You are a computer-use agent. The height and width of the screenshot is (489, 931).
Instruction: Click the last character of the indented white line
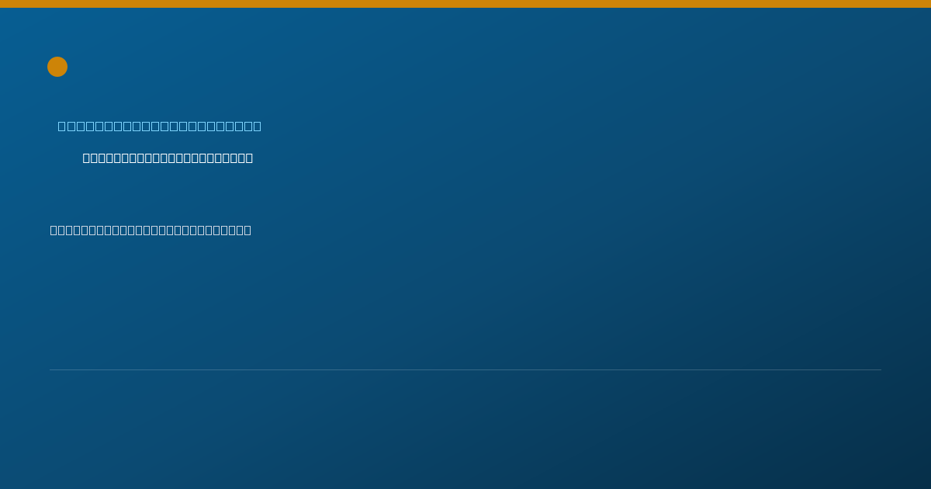pos(249,158)
